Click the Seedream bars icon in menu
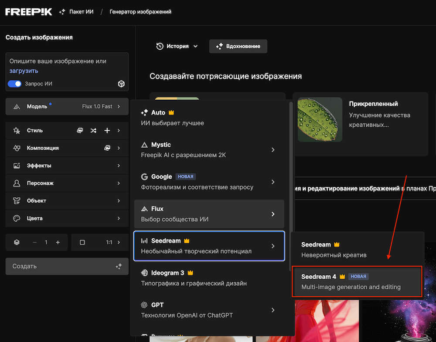The image size is (436, 342). [144, 240]
